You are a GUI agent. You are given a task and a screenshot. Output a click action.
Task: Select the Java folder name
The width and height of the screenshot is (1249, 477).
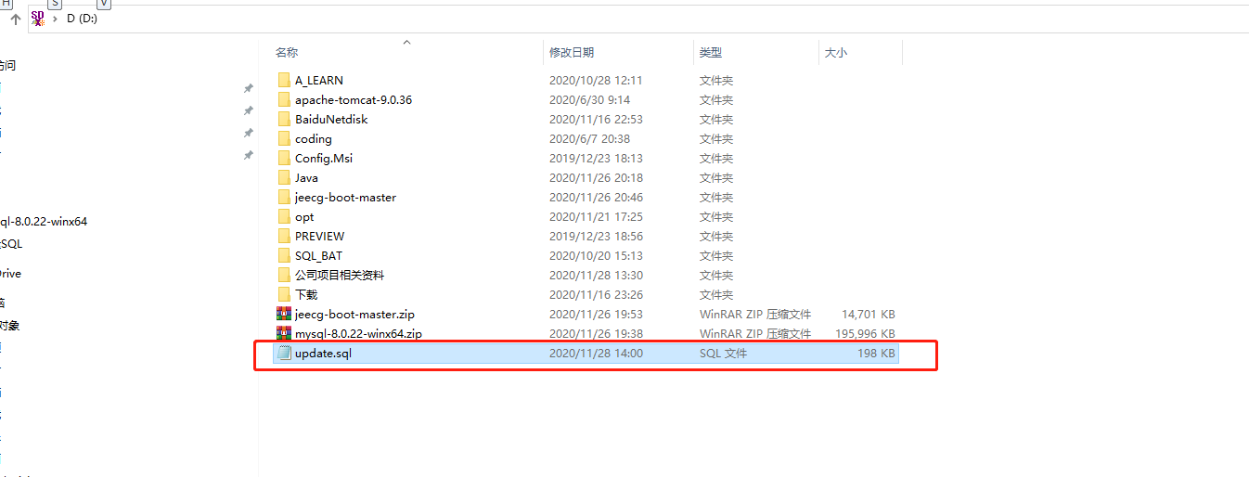(306, 178)
